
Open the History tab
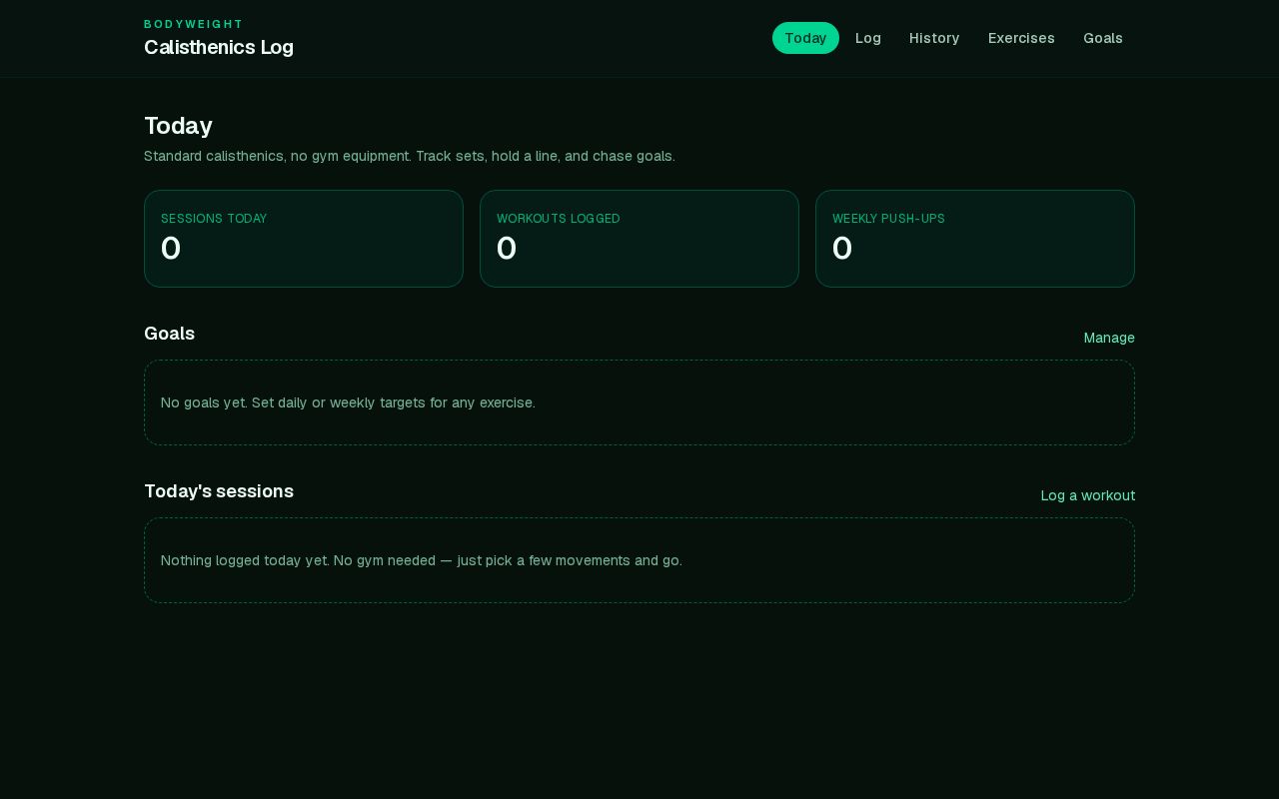pos(934,38)
